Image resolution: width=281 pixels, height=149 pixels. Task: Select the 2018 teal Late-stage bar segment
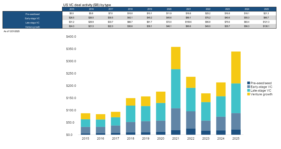pyautogui.click(x=130, y=114)
